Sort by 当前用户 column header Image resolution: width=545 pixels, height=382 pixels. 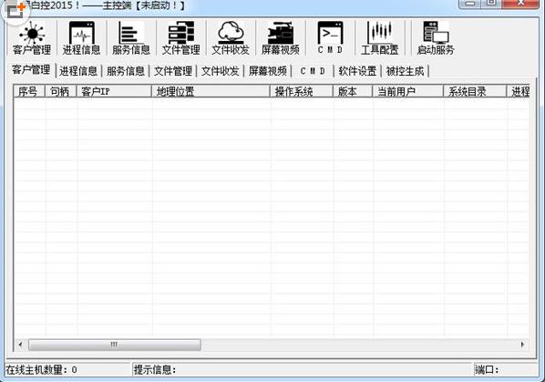click(x=407, y=91)
